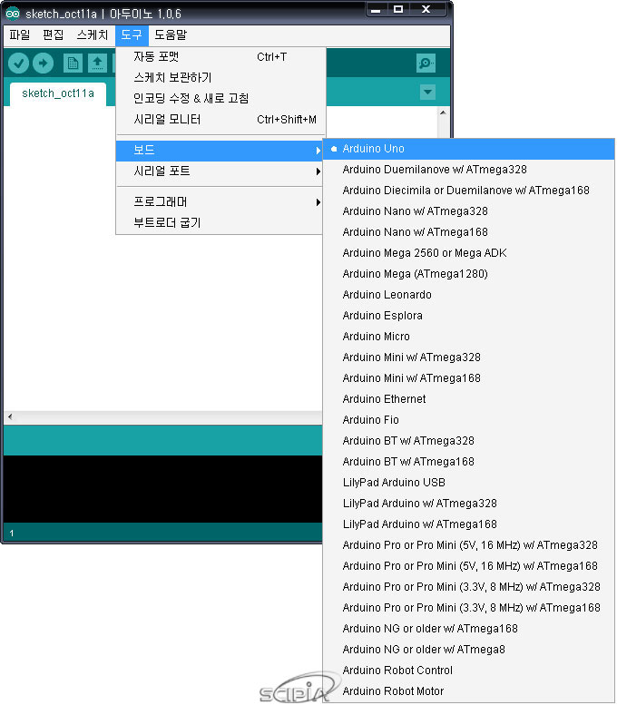The width and height of the screenshot is (617, 705).
Task: Choose 스케치 보관하기 entry
Action: click(x=219, y=78)
